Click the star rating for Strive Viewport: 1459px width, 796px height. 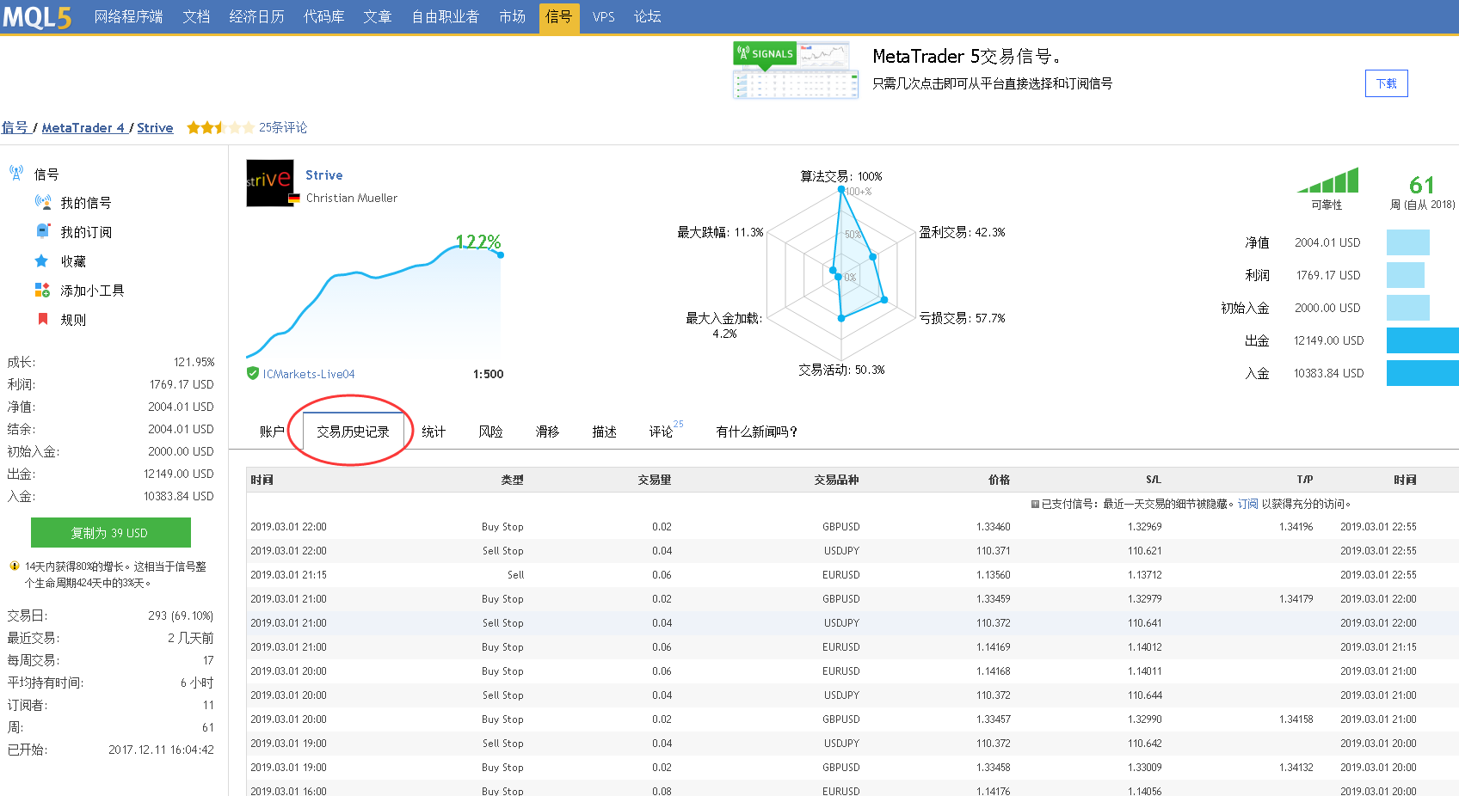point(220,127)
